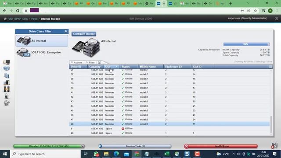
Task: Show hidden system tray icons chevron
Action: (x=234, y=154)
